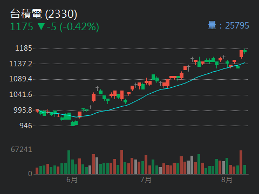Click the 1185 price axis label
The image size is (259, 194).
pos(24,48)
